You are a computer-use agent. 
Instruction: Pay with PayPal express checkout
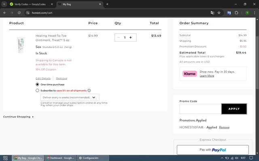point(213,150)
